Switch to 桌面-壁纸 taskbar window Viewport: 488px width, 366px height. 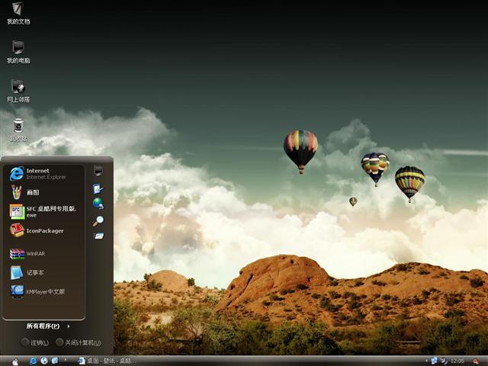tap(105, 361)
